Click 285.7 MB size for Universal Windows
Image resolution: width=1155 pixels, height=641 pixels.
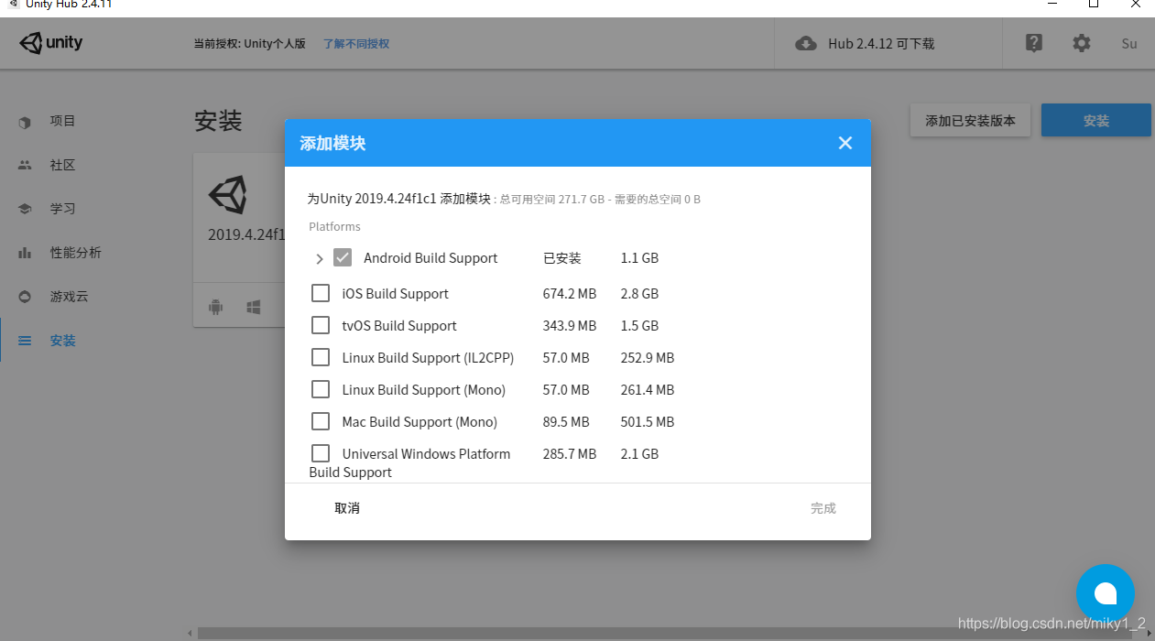point(570,454)
